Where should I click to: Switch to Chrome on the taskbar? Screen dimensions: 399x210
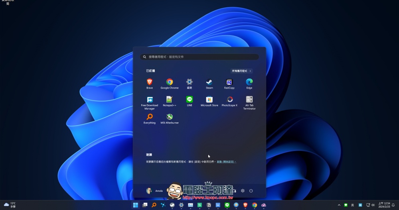[255, 205]
